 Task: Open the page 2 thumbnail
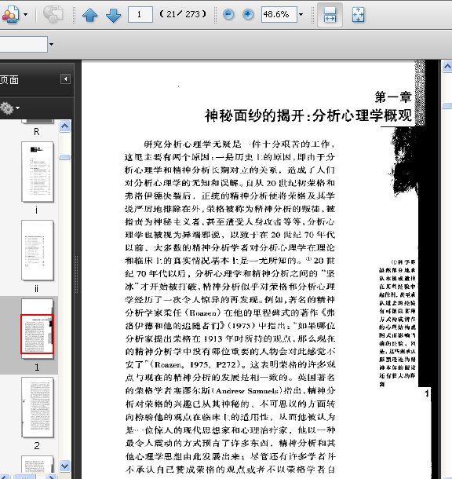point(37,408)
